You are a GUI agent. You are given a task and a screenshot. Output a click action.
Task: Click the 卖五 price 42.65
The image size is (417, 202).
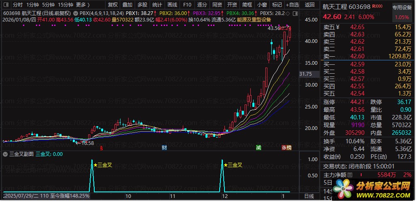(x=358, y=27)
